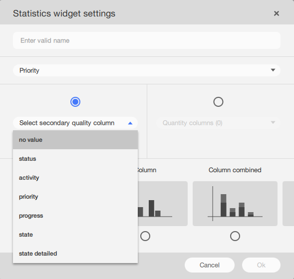
Task: Select the state option
Action: pos(75,235)
